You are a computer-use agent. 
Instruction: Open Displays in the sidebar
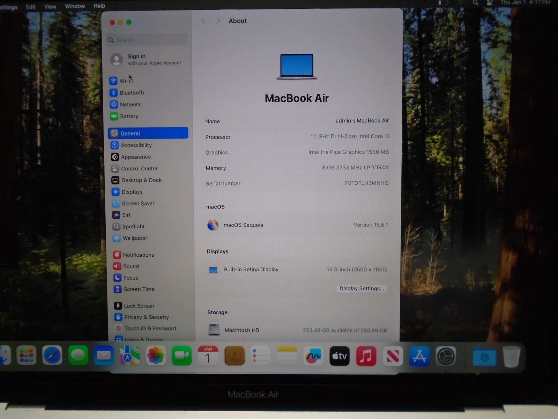(127, 192)
